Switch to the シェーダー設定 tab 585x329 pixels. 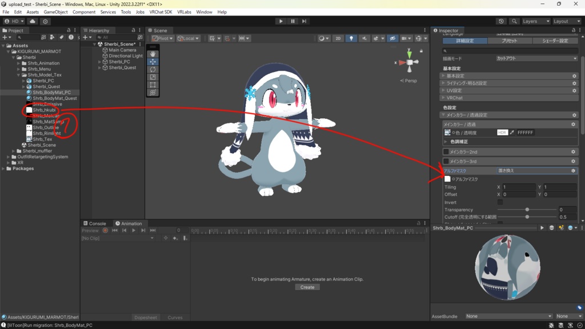555,41
